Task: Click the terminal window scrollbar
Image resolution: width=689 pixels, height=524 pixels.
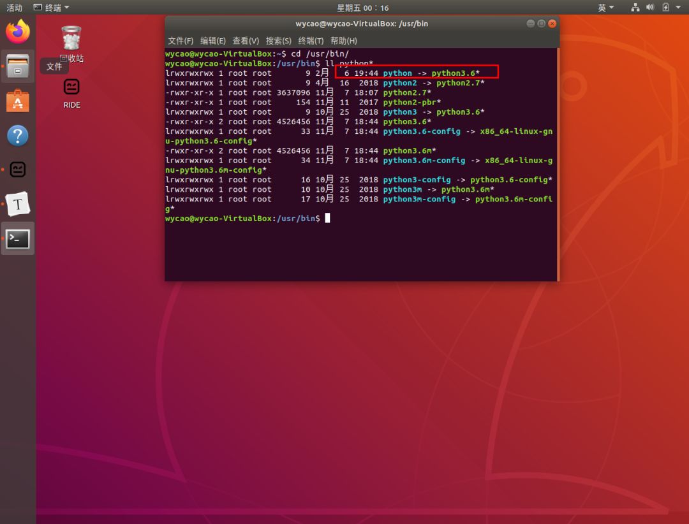Action: click(x=556, y=159)
